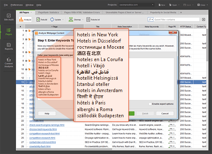
Task: Open the Sitemap dropdown arrow
Action: 83,20
